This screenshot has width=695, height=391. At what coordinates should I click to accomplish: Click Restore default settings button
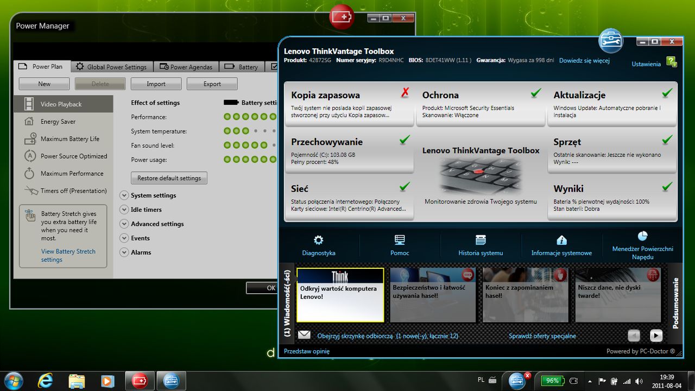169,178
